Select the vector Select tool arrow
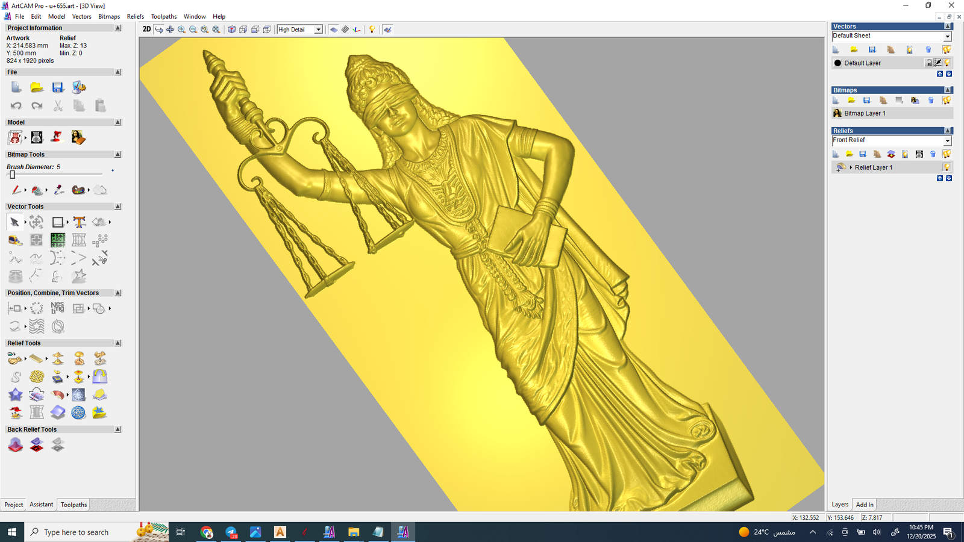This screenshot has height=542, width=964. 14,222
